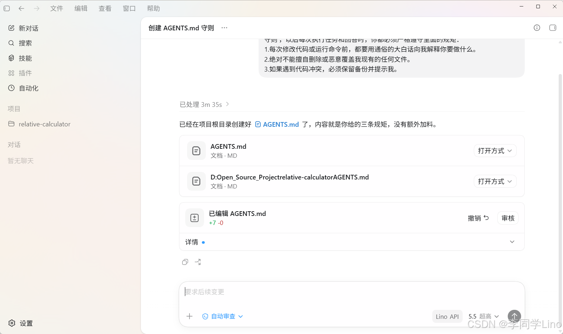Screen dimensions: 563x334
Task: Click the 暂无聊天 placeholder text
Action: (21, 161)
